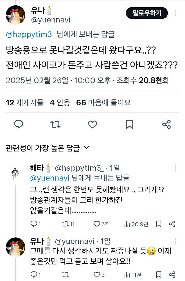
Task: Like the main post with the heart icon
Action: [93, 124]
